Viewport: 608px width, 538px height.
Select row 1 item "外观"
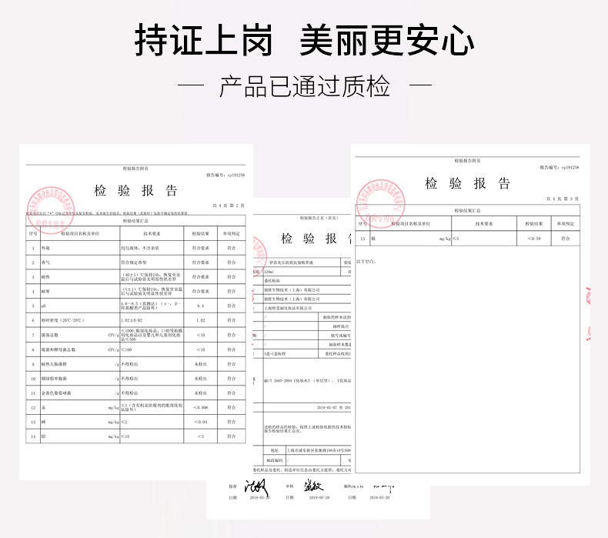(x=45, y=248)
